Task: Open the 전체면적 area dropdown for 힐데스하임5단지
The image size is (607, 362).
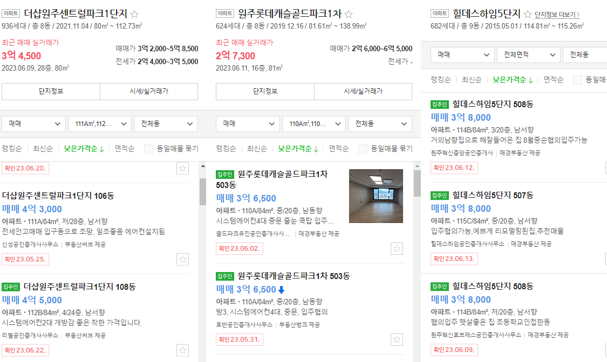Action: pyautogui.click(x=528, y=54)
